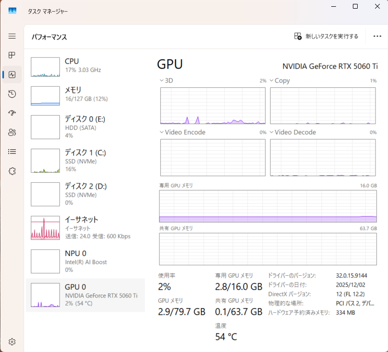The image size is (388, 352).
Task: Open the App history icon
Action: coord(12,94)
